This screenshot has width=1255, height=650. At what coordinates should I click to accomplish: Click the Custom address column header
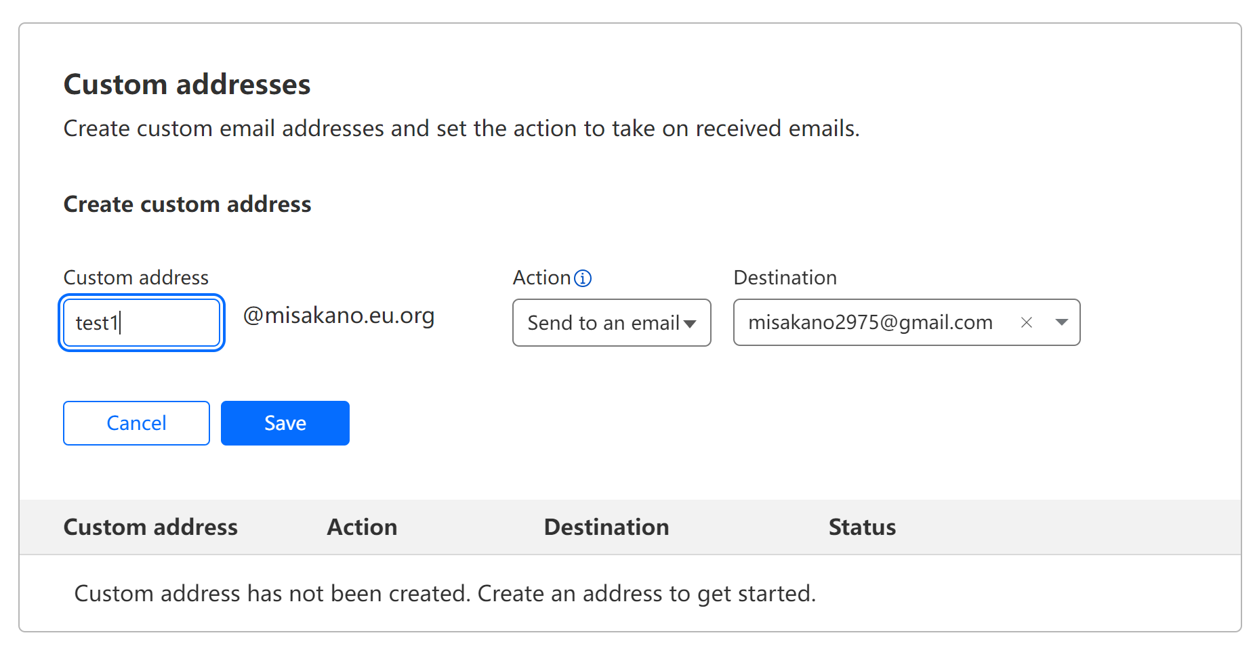point(150,527)
